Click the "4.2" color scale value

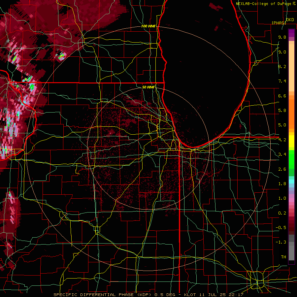pyautogui.click(x=282, y=140)
